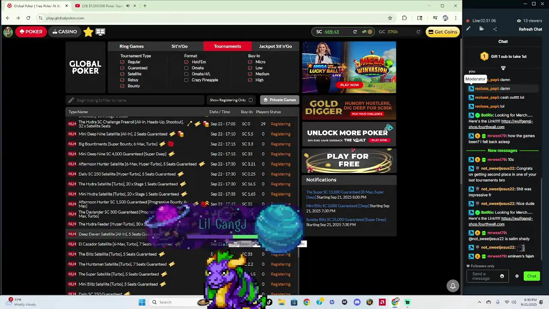
Task: Sort the tournament list by Buy-In column
Action: [x=247, y=112]
